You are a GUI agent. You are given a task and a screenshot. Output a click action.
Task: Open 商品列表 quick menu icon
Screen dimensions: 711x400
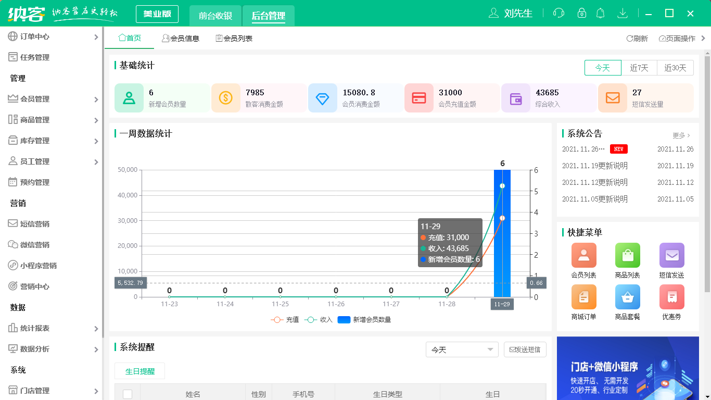[627, 255]
